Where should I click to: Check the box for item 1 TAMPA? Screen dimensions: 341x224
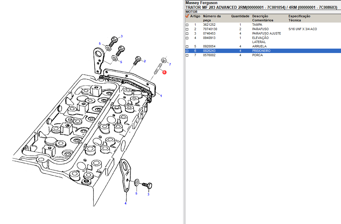[187, 25]
